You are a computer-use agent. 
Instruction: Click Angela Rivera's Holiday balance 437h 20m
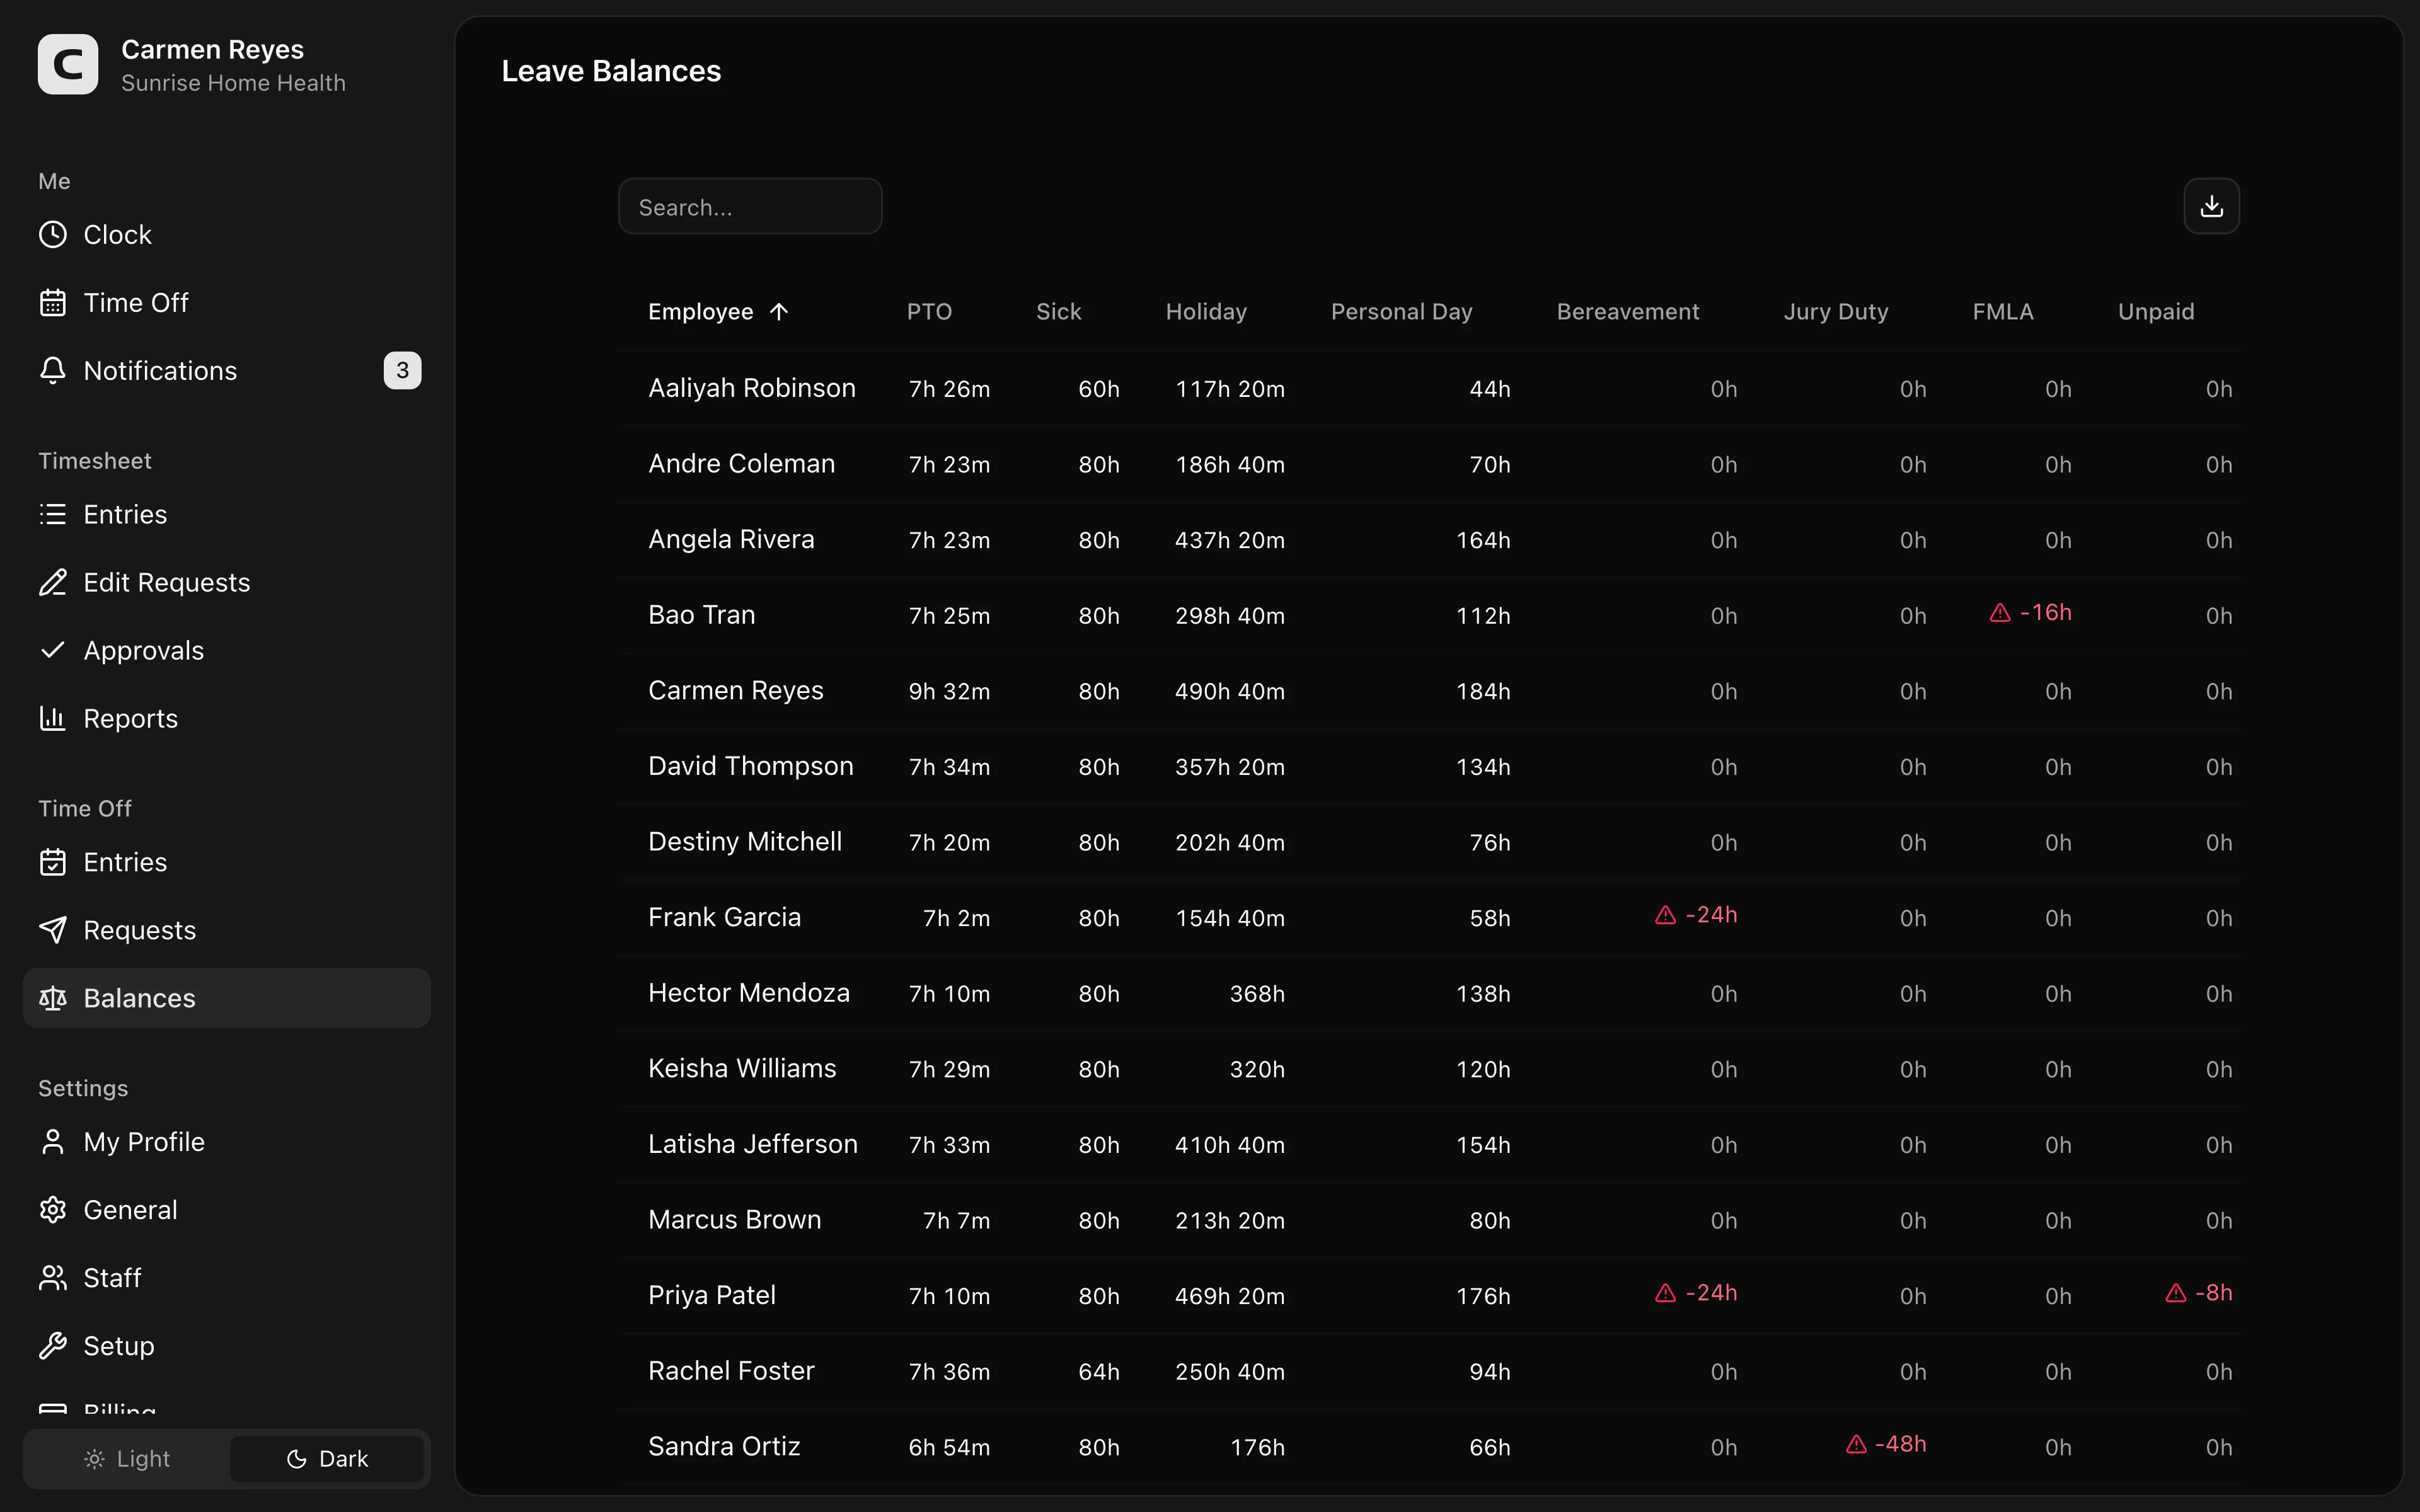pos(1230,540)
